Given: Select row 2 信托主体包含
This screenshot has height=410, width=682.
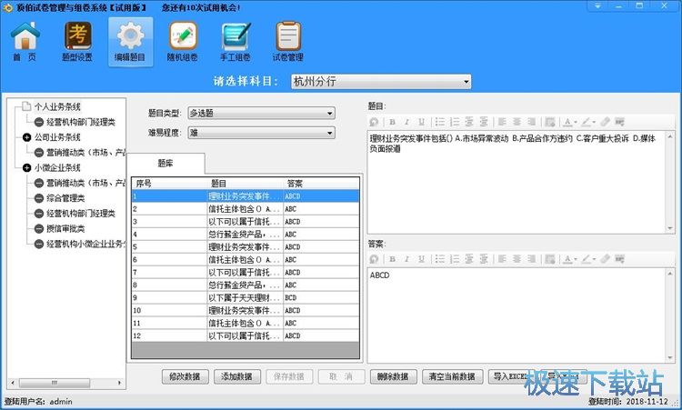Looking at the screenshot, I should [x=246, y=209].
